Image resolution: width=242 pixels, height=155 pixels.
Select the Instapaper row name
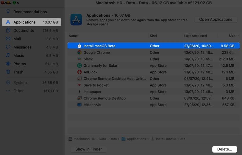pyautogui.click(x=93, y=92)
